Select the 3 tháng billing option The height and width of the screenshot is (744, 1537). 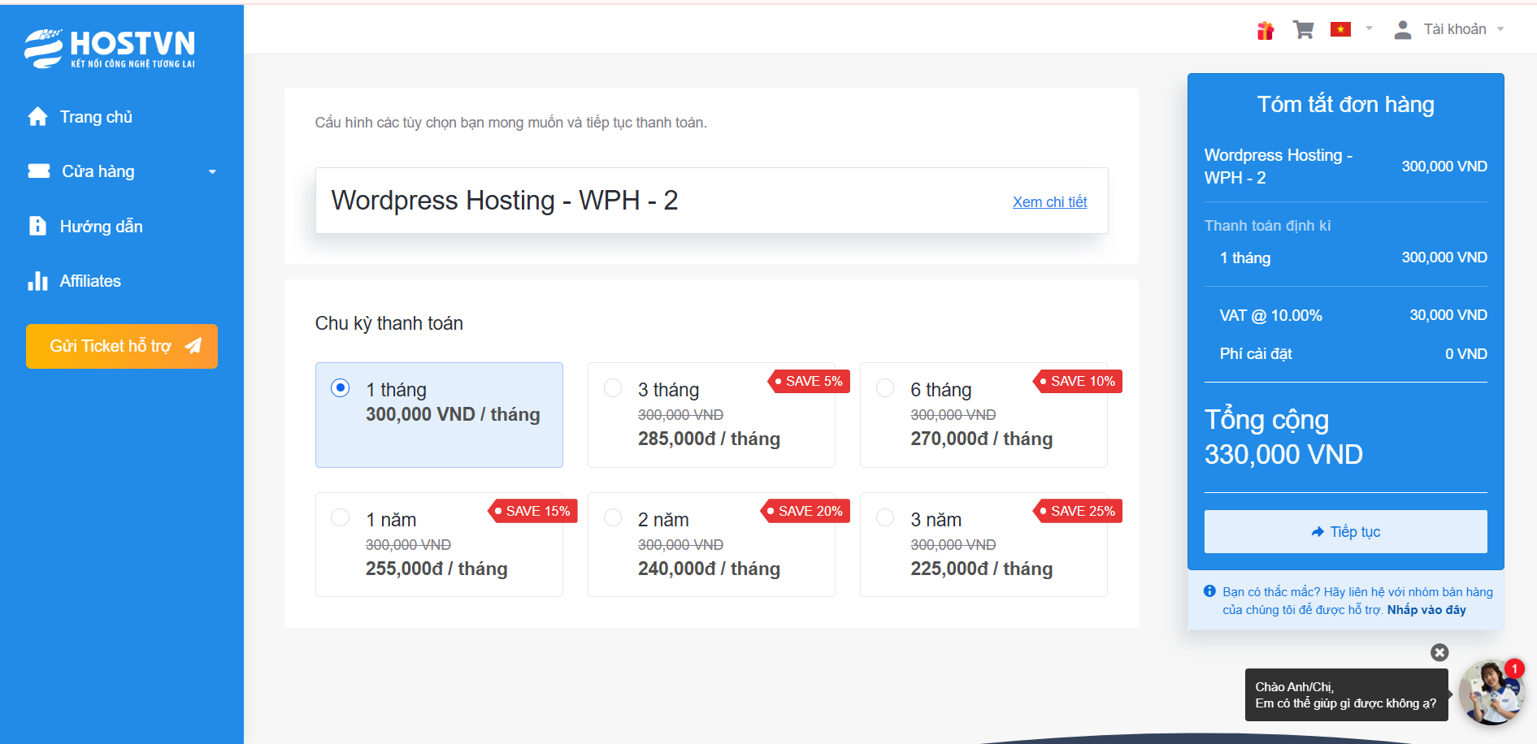pyautogui.click(x=613, y=388)
